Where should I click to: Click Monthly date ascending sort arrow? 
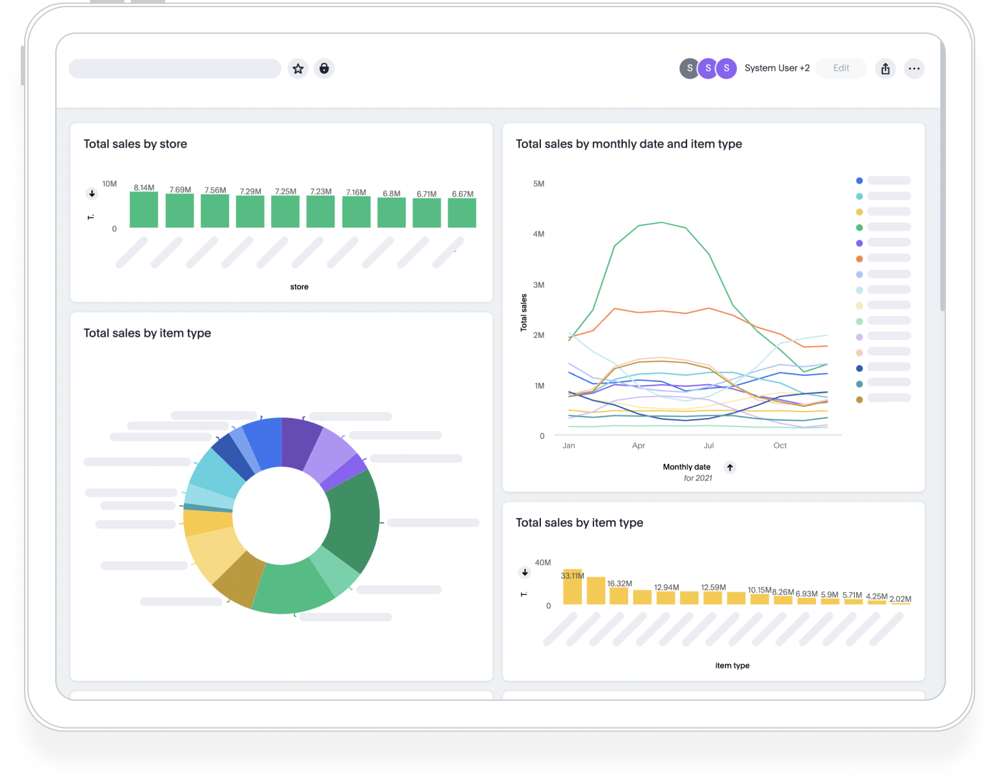click(x=730, y=467)
